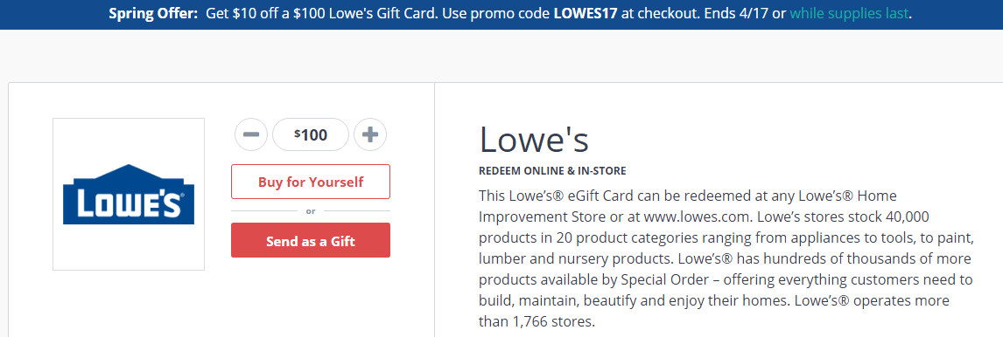Screen dimensions: 1003x337
Task: Click the bold 'Spring Offer:' banner text
Action: click(x=153, y=13)
